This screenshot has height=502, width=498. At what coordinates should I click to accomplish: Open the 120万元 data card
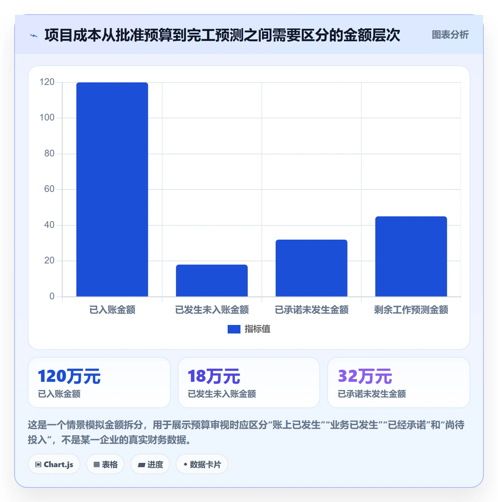click(99, 383)
